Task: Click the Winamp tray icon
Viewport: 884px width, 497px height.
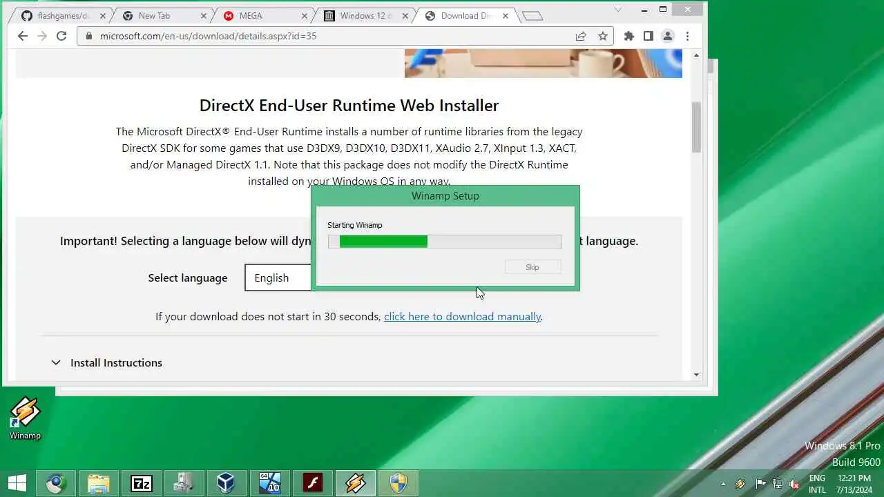Action: click(740, 484)
